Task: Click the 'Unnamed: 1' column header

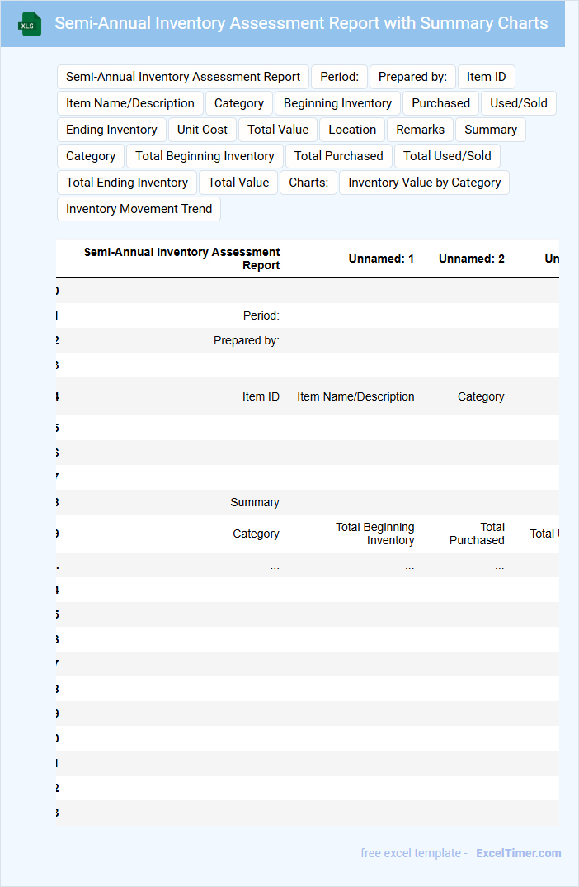Action: tap(381, 259)
